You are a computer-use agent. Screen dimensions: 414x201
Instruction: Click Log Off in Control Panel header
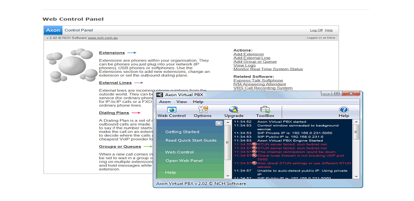click(316, 30)
